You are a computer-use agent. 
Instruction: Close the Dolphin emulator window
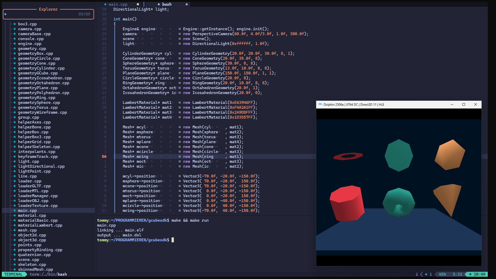[476, 105]
